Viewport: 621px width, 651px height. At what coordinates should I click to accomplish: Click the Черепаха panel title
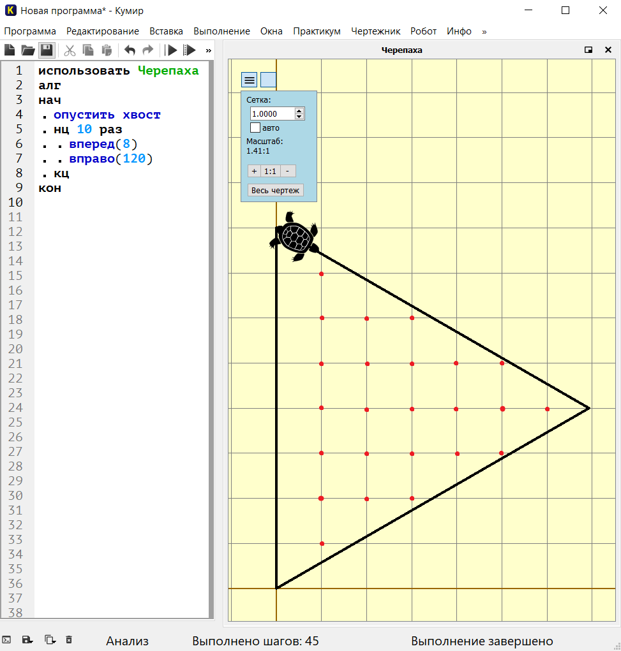[401, 50]
